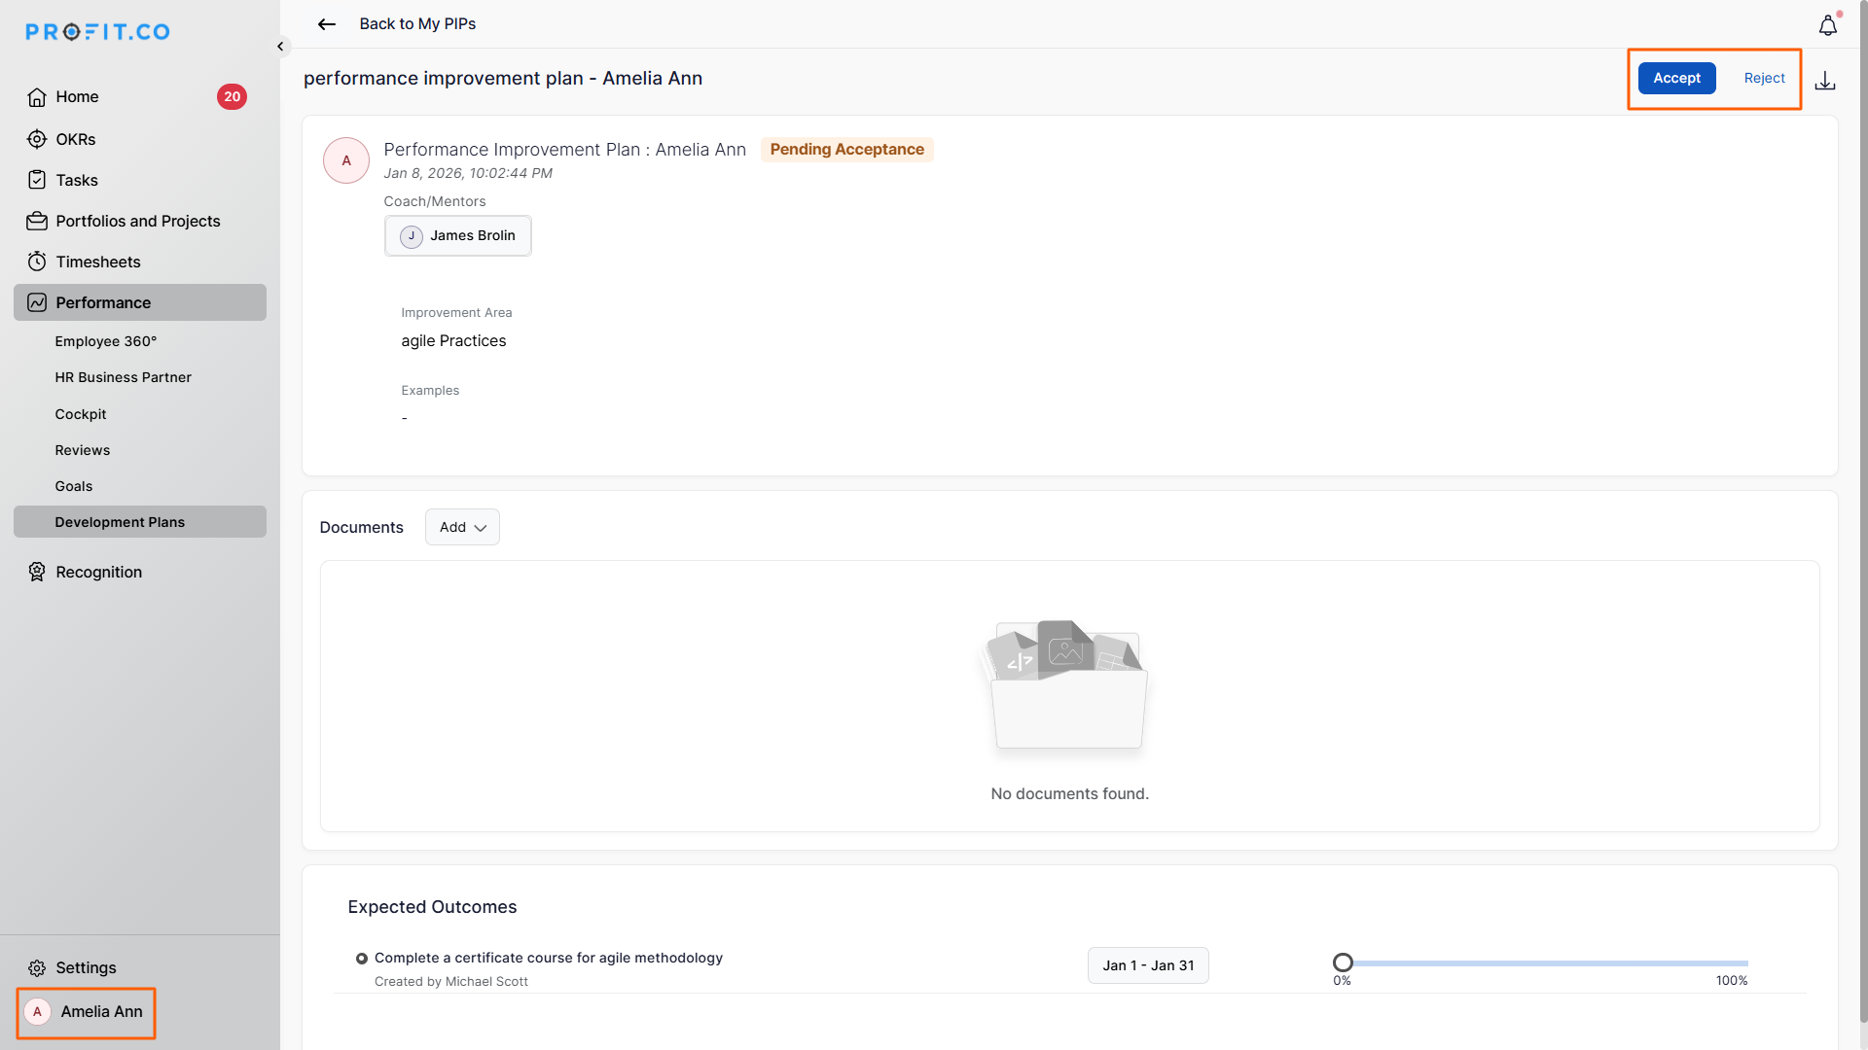
Task: Click the Recognition badge icon
Action: pyautogui.click(x=37, y=572)
